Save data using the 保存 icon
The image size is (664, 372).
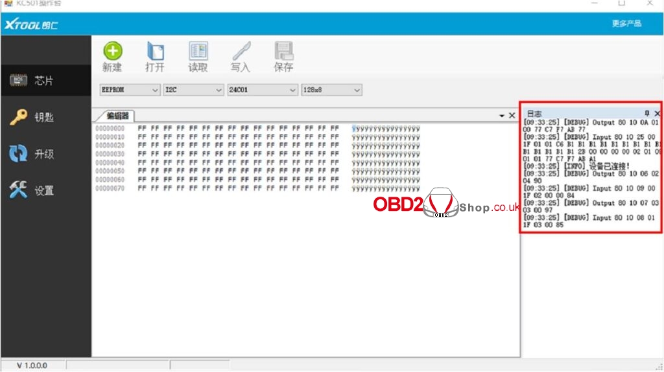[283, 52]
